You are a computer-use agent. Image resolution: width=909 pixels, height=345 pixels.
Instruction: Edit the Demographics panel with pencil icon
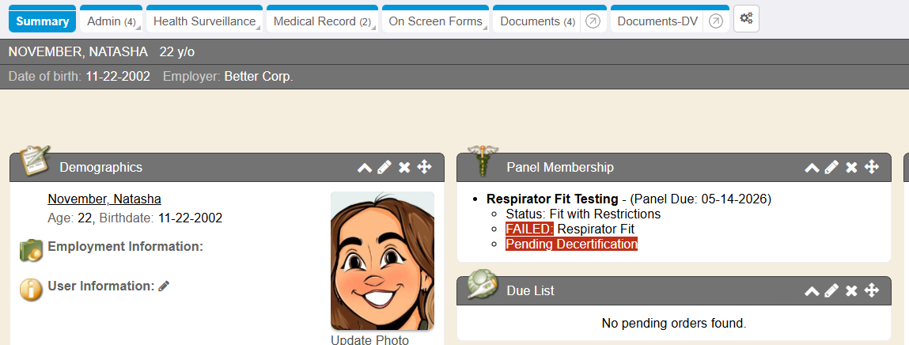(x=384, y=167)
